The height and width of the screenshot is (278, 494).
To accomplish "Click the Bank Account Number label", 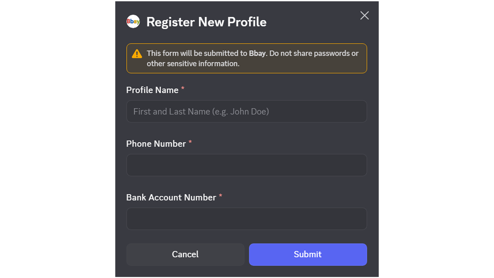I will click(171, 197).
